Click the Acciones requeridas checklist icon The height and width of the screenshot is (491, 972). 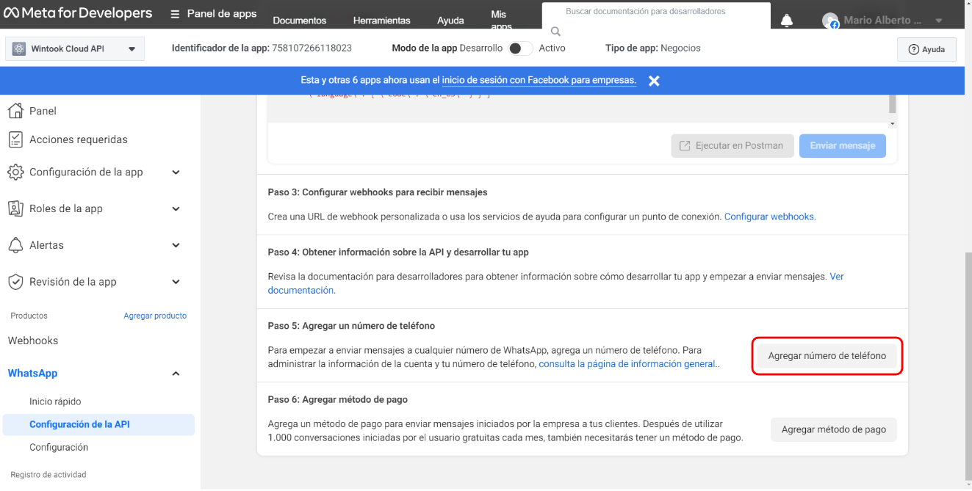click(15, 139)
